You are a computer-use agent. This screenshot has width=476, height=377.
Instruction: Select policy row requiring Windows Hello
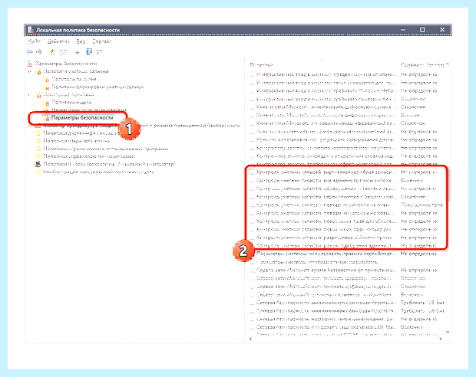pyautogui.click(x=348, y=90)
